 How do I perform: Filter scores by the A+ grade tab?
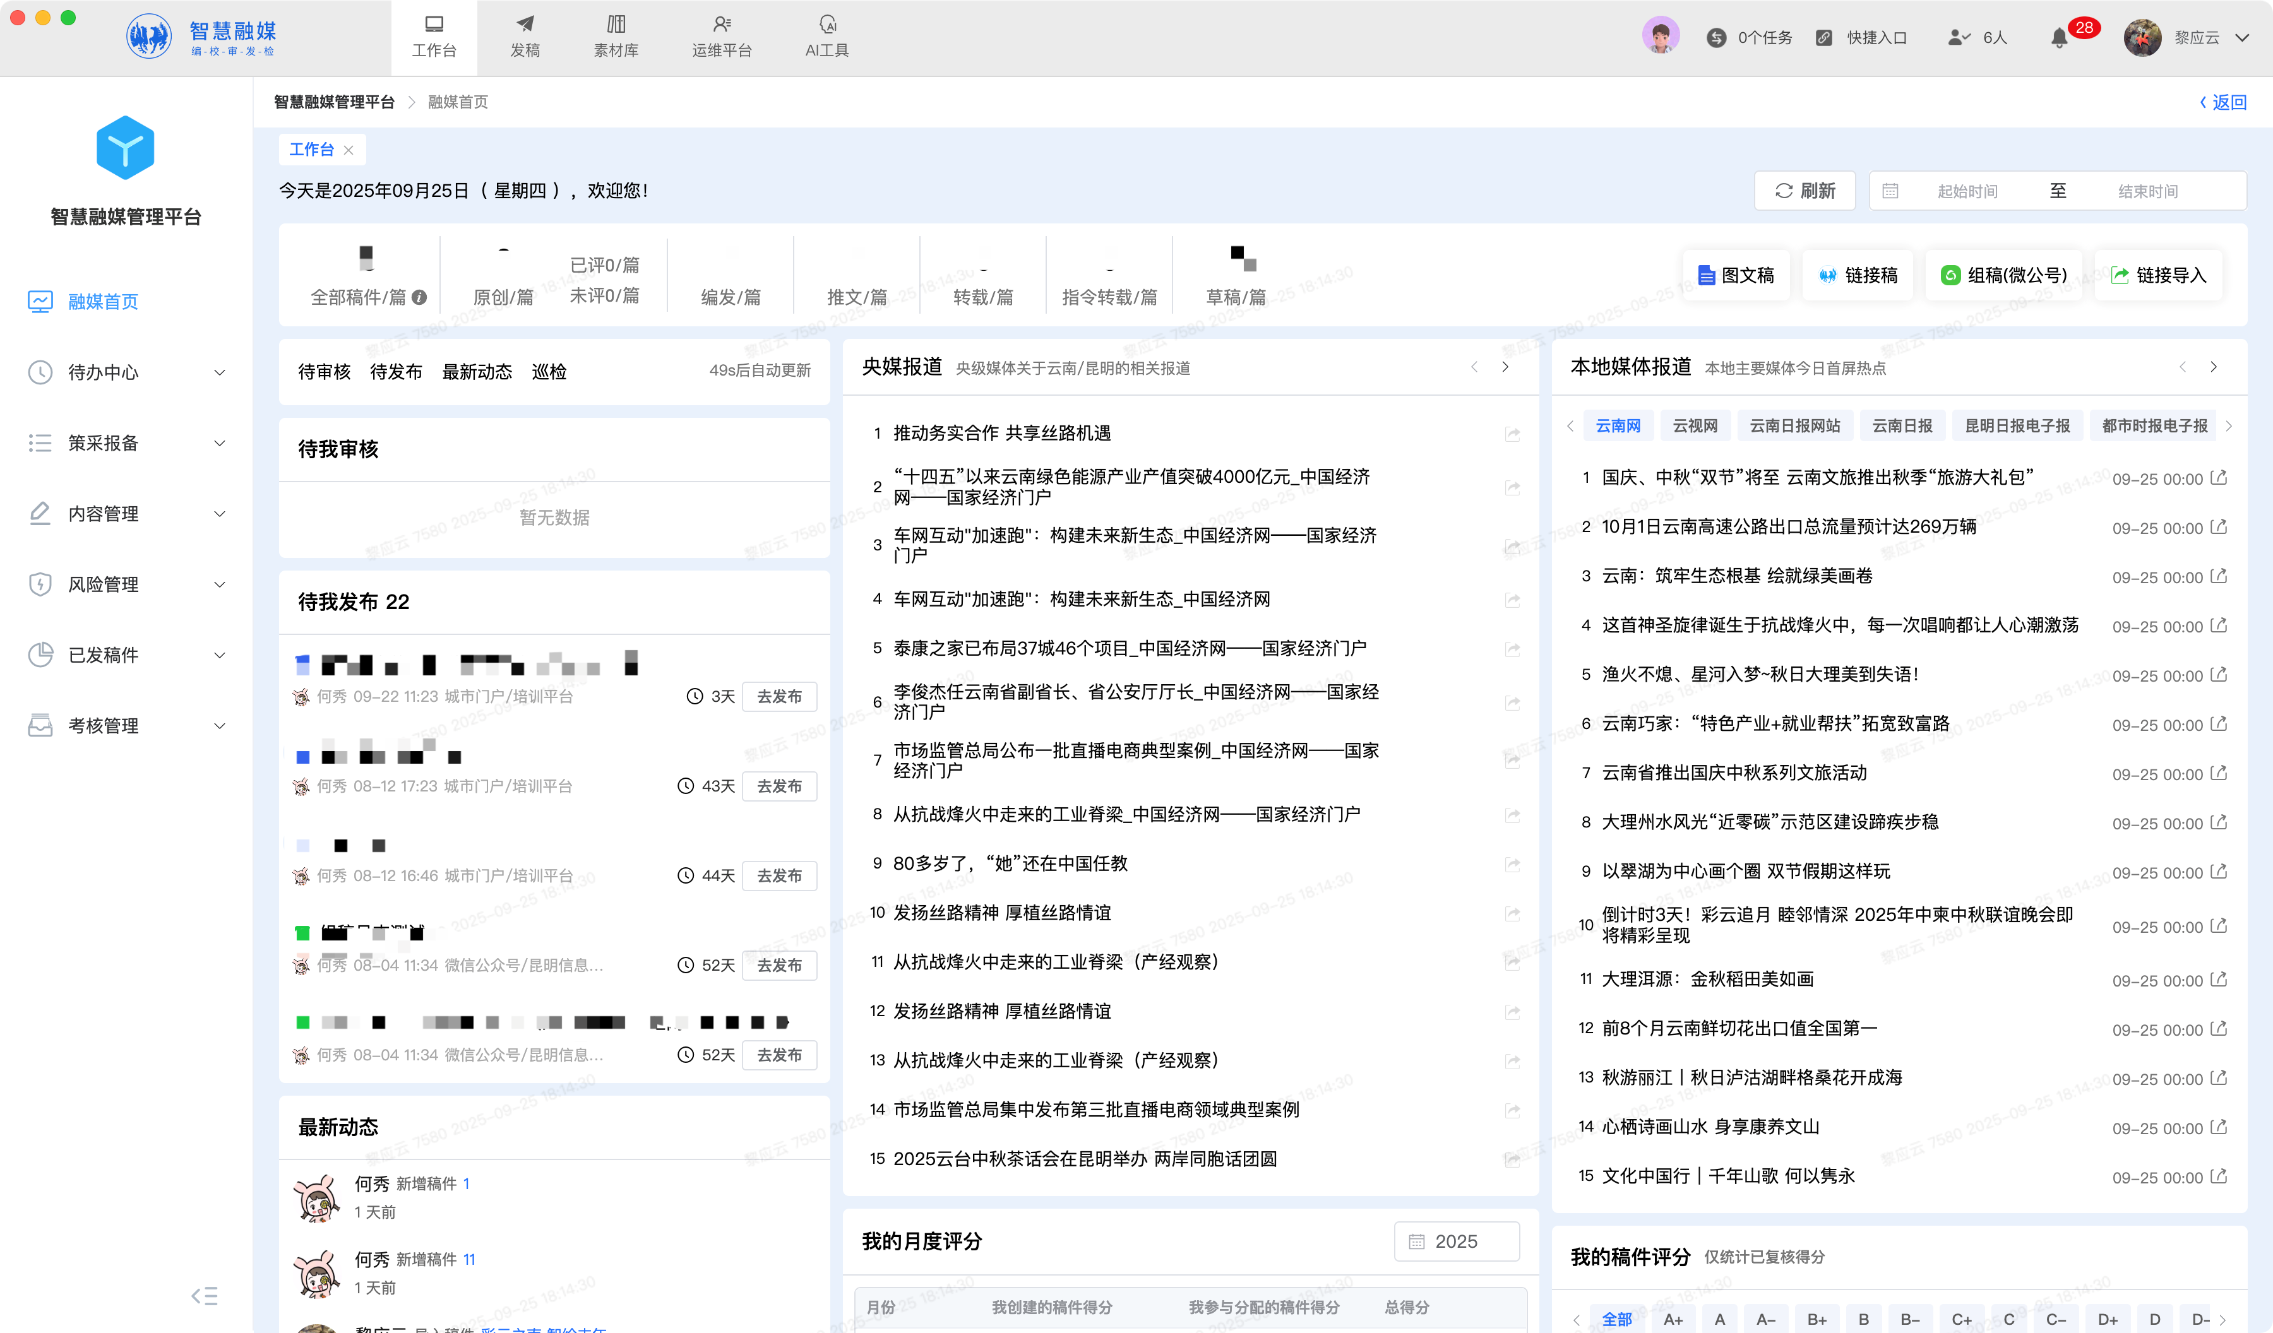pos(1673,1318)
